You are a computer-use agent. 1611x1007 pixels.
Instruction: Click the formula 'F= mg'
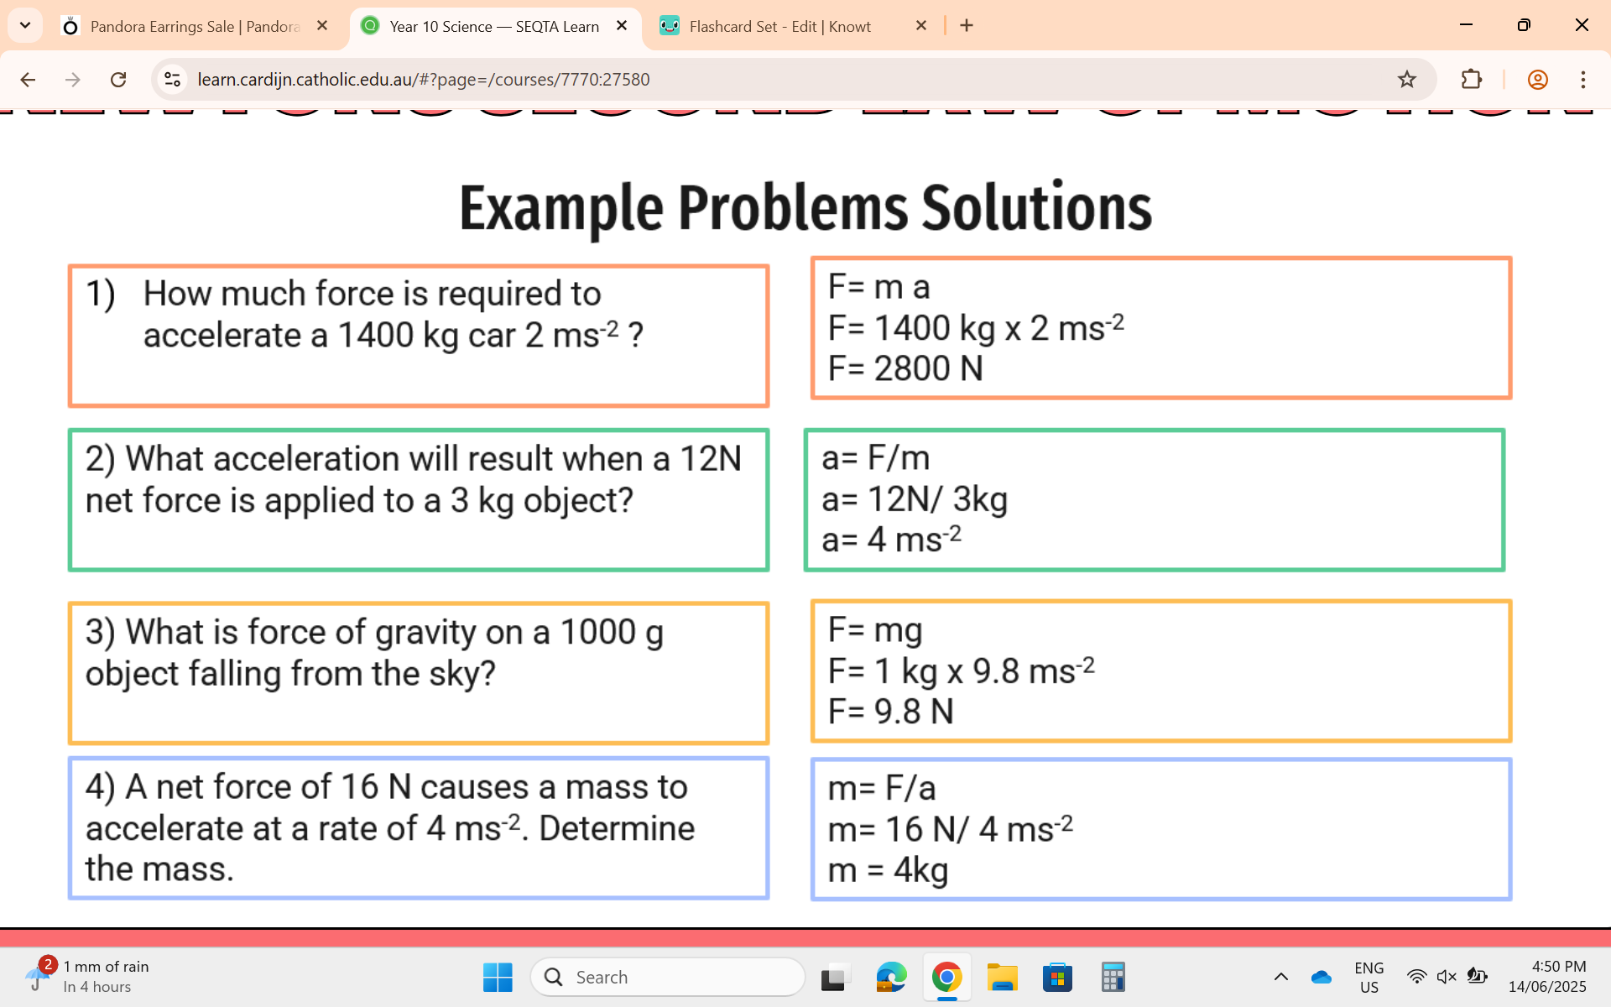coord(875,631)
